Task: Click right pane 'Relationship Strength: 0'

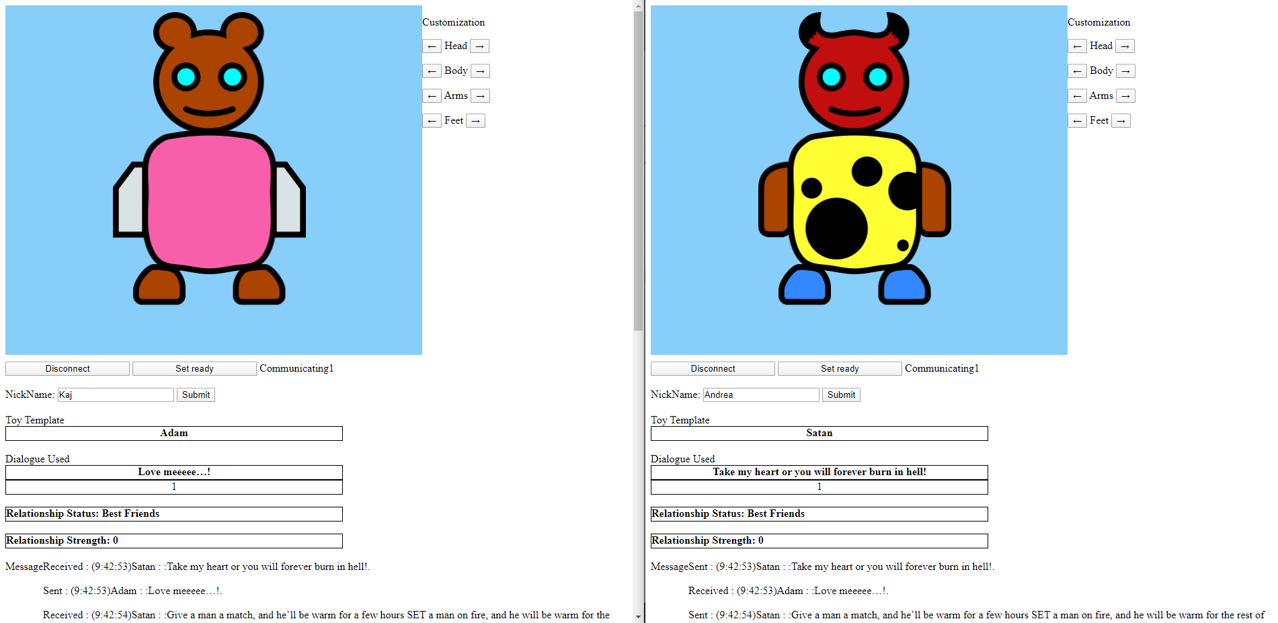Action: click(x=820, y=541)
